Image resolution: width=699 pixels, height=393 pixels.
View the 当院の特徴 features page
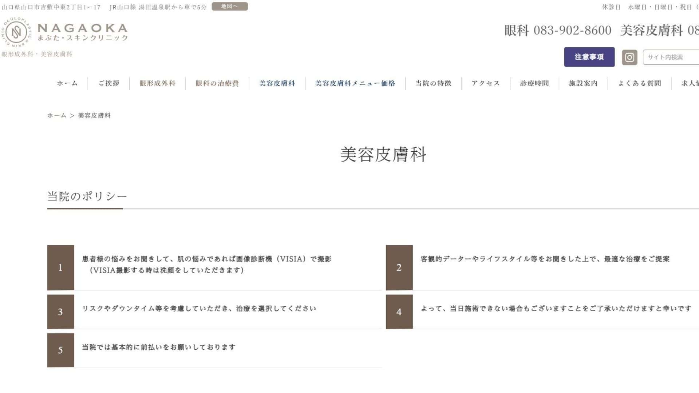[x=433, y=83]
